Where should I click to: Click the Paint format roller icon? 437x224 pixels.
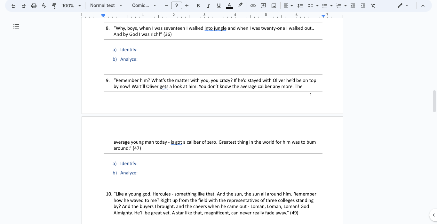point(54,6)
